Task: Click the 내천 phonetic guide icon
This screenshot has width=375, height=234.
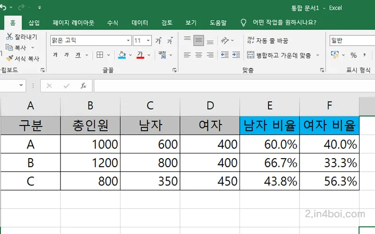Action: coord(162,55)
